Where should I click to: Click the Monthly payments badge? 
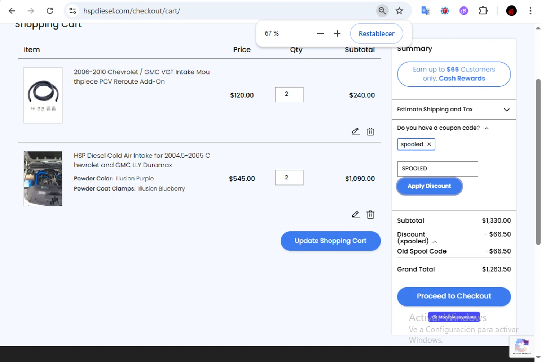[x=454, y=317]
